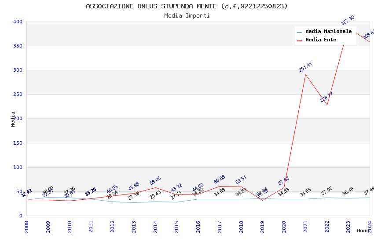374x242 pixels.
Task: Click the 250 y-axis tick label
Action: [18, 95]
